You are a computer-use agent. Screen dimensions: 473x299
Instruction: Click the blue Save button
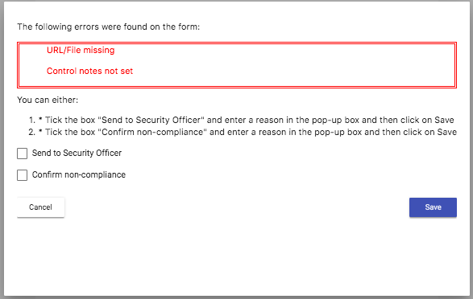click(433, 207)
